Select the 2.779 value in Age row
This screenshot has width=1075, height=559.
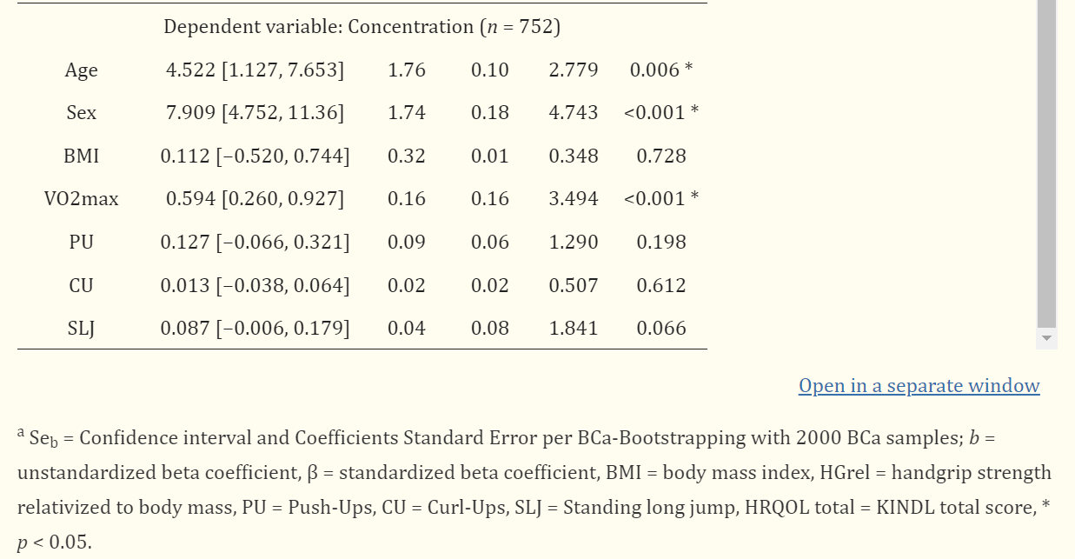pyautogui.click(x=573, y=70)
